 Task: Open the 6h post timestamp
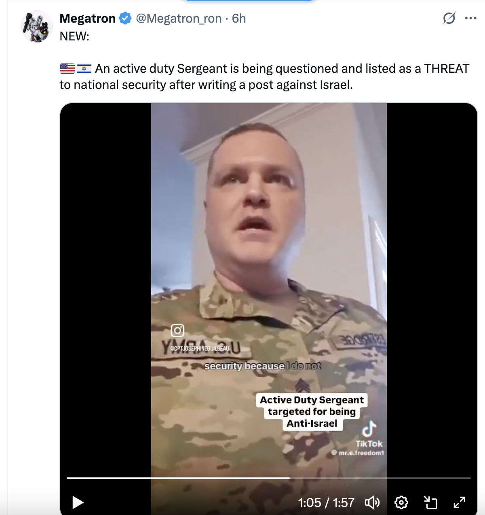239,18
